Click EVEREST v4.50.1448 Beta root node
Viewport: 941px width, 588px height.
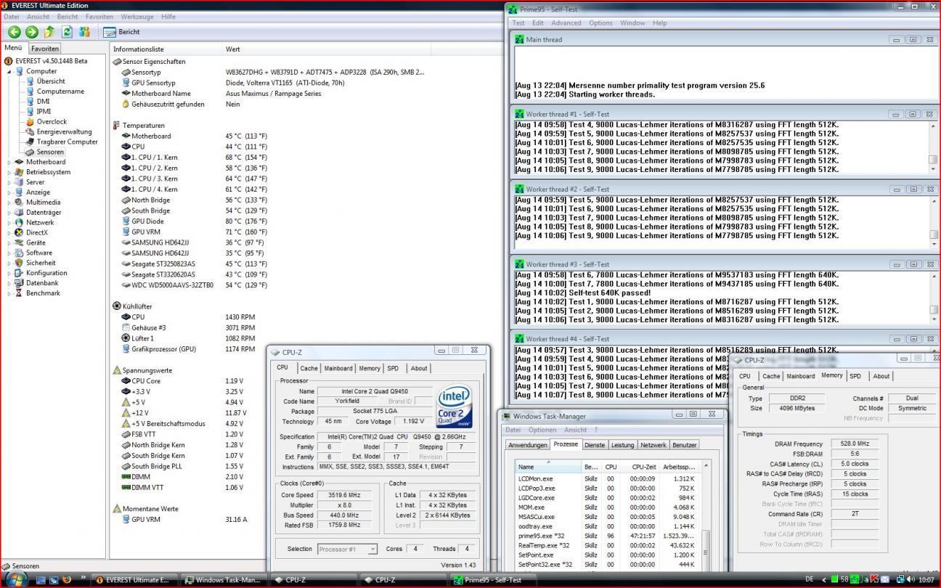pyautogui.click(x=51, y=61)
